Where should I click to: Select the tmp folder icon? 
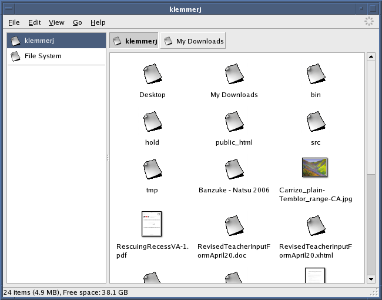tap(153, 169)
